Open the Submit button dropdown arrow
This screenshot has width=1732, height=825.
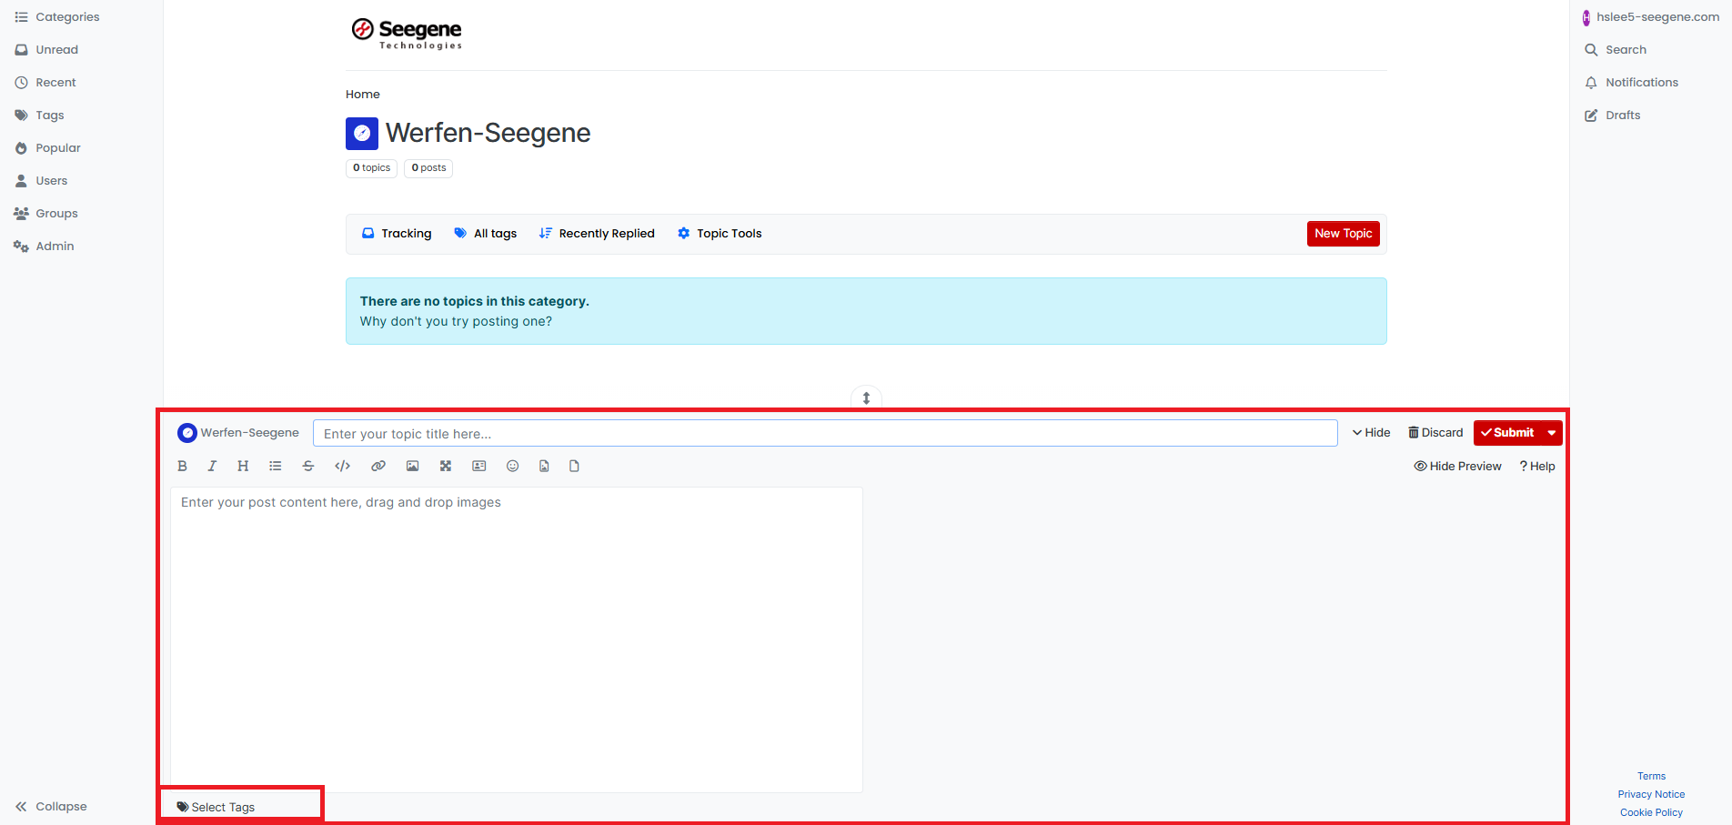tap(1552, 433)
